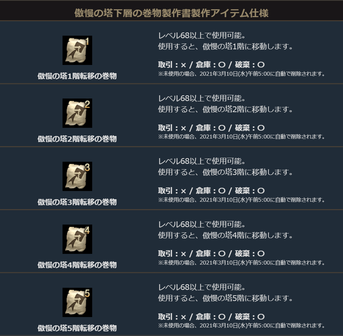The height and width of the screenshot is (336, 343).
Task: Click the text 傲慢の塔4階に移動します
Action: (247, 235)
